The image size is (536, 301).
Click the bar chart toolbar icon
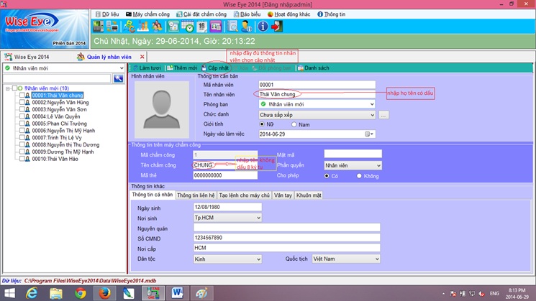point(143,27)
